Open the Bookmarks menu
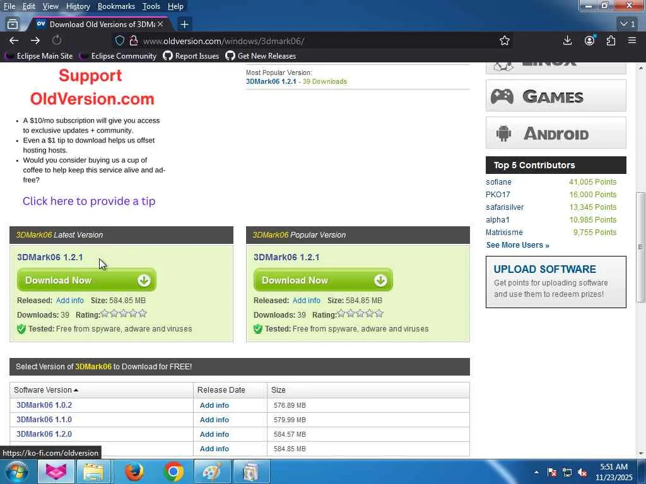The width and height of the screenshot is (646, 484). pos(116,6)
